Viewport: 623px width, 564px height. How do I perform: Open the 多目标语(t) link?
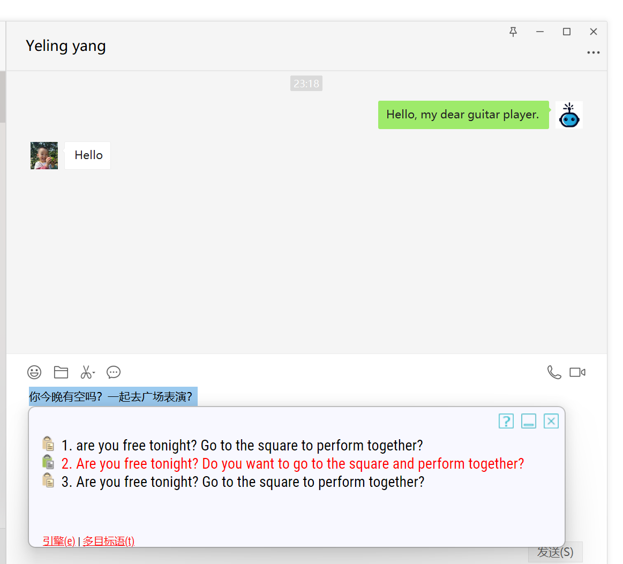tap(109, 541)
